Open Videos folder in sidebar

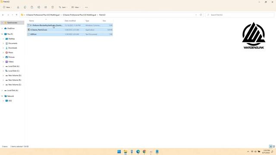pos(11,62)
